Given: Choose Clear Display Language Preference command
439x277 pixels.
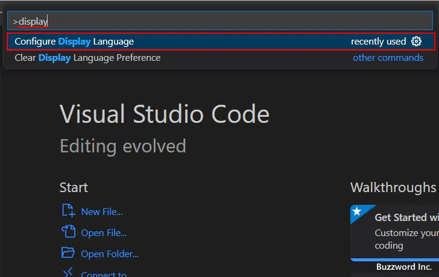Looking at the screenshot, I should tap(87, 58).
